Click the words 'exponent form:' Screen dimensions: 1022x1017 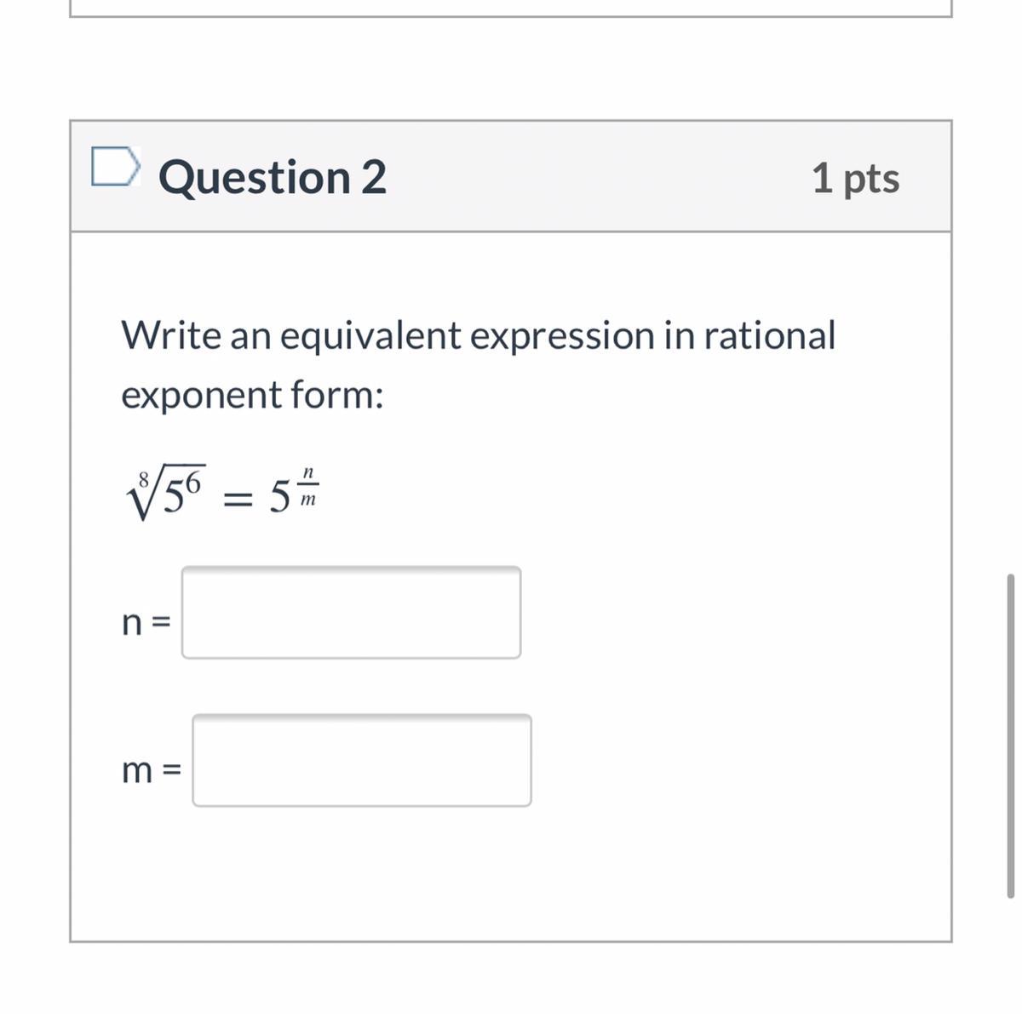pos(252,395)
